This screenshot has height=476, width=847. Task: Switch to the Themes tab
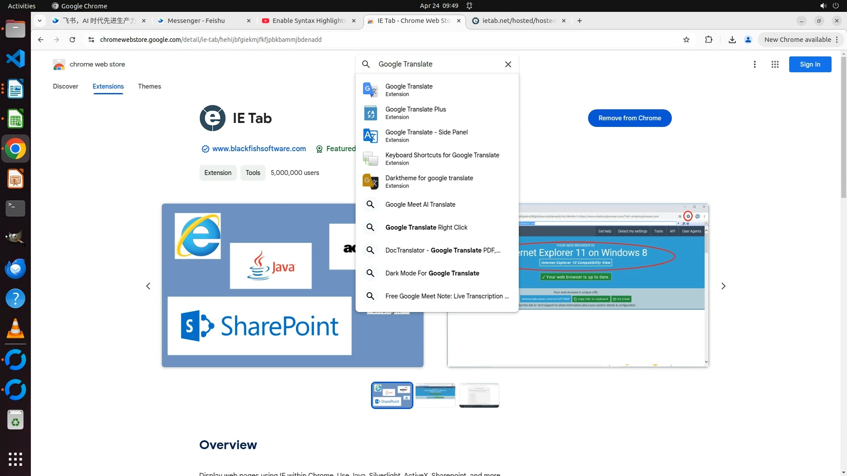[x=149, y=86]
